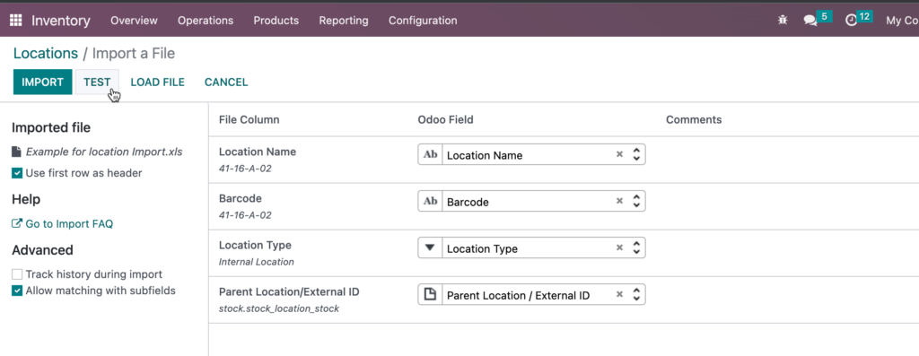This screenshot has width=919, height=356.
Task: Enable Track history during import
Action: pyautogui.click(x=17, y=274)
